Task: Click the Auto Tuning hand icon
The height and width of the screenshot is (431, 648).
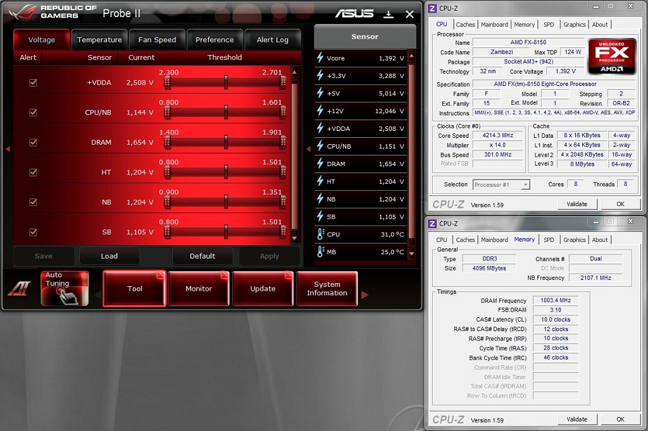Action: 65,288
